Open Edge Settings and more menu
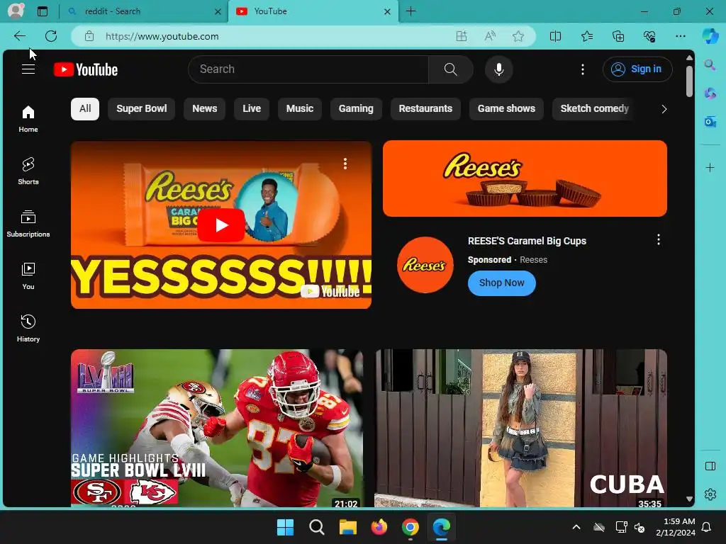 [x=680, y=36]
